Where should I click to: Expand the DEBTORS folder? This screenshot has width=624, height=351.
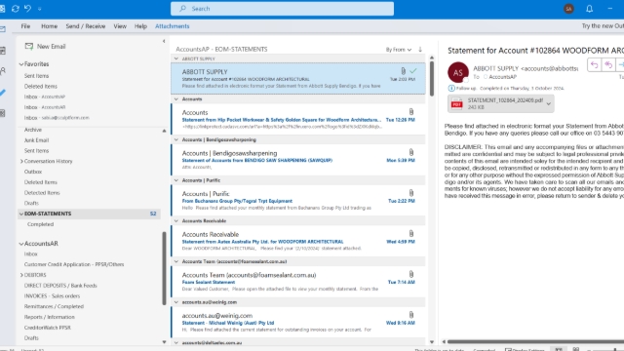21,275
